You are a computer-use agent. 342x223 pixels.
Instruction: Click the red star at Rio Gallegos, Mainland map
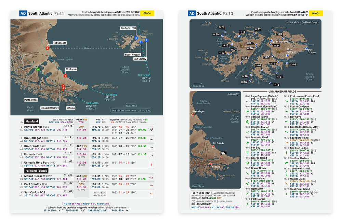tap(193, 114)
